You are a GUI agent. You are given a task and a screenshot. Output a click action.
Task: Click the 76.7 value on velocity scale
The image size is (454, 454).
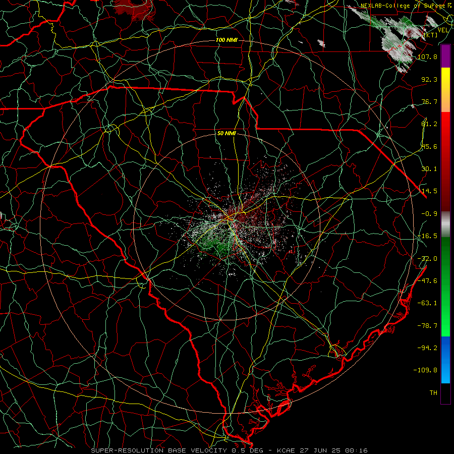[x=429, y=101]
